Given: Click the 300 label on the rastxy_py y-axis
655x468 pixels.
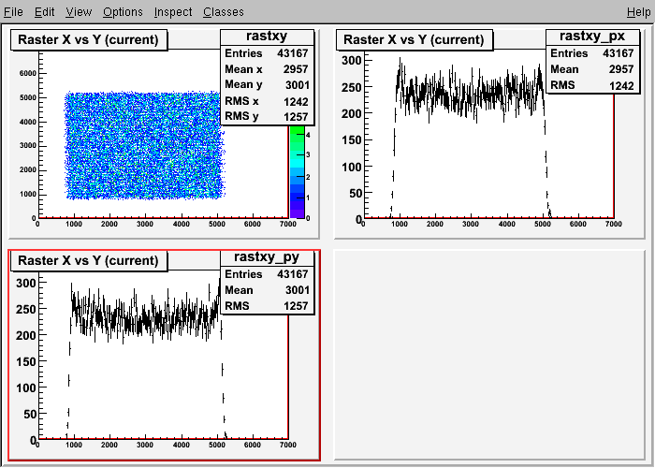Looking at the screenshot, I should point(26,283).
